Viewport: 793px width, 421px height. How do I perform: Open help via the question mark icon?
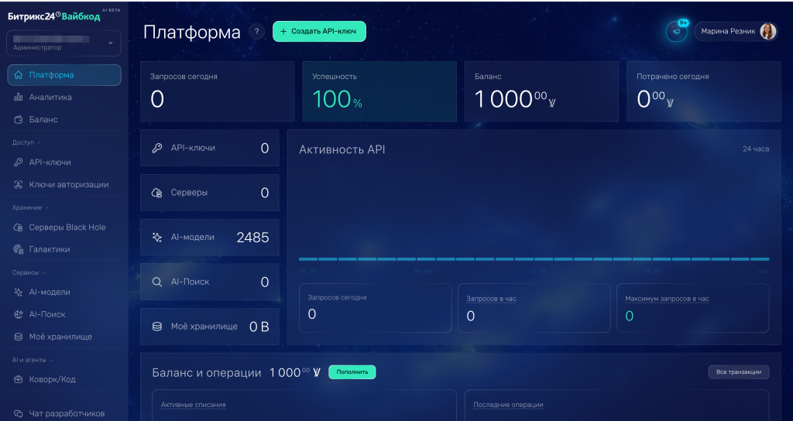coord(257,31)
